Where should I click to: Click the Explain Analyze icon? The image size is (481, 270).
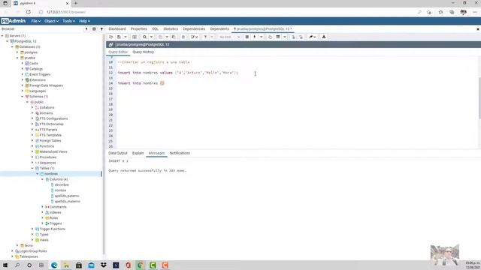pyautogui.click(x=278, y=37)
